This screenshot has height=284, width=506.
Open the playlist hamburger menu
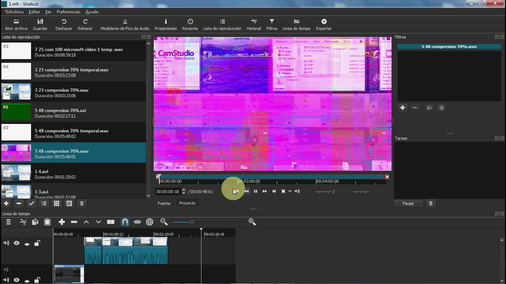[x=82, y=204]
